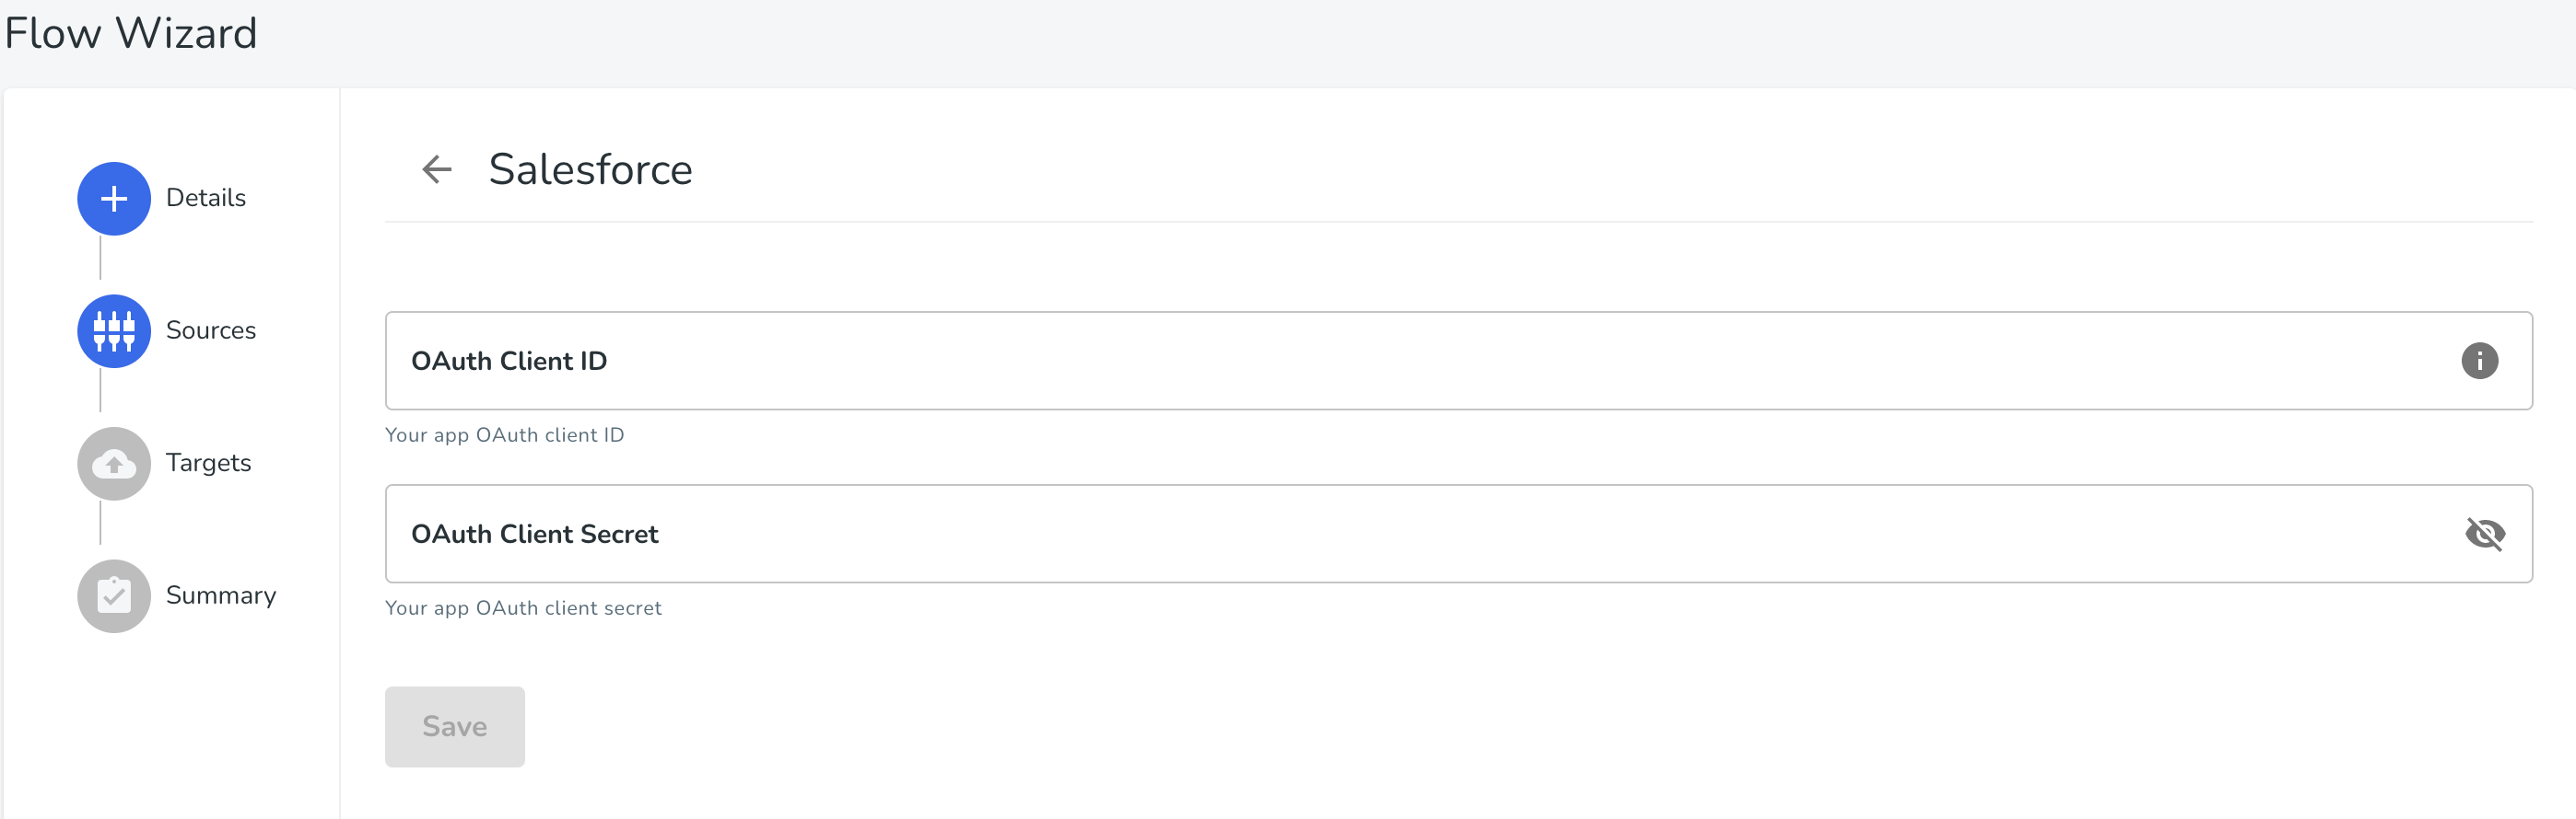Select the Summary step label
The width and height of the screenshot is (2576, 819).
[221, 595]
